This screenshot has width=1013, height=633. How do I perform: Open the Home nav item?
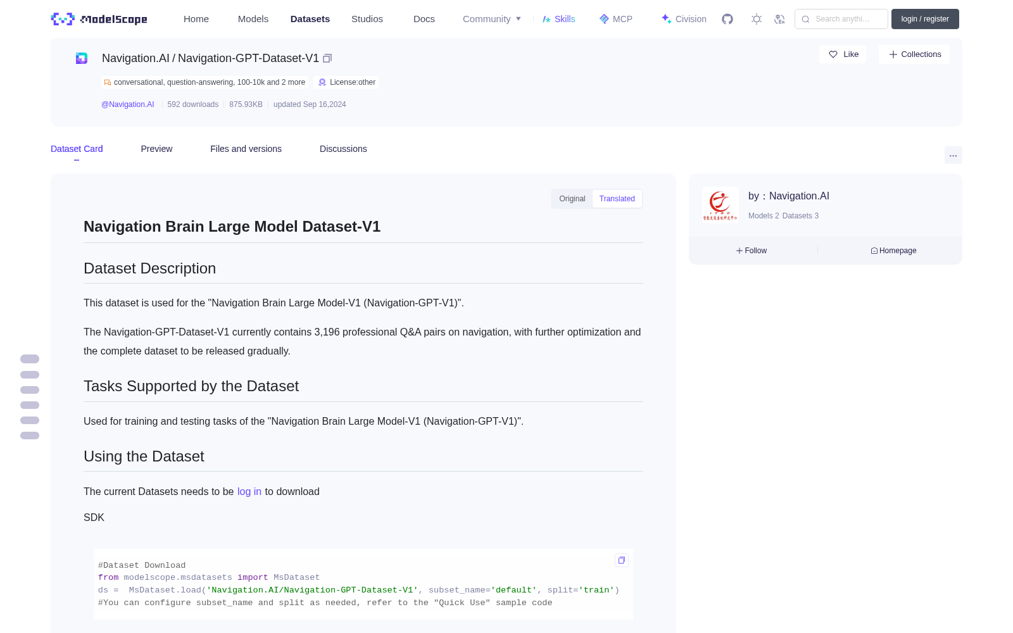[196, 19]
